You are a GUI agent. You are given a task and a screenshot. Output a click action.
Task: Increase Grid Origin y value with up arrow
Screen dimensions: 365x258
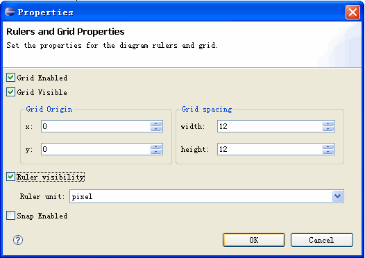click(155, 146)
